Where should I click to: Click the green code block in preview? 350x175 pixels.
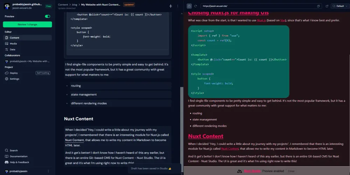coord(239,62)
